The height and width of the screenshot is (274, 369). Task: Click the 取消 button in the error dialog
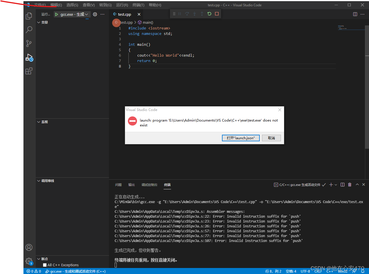pyautogui.click(x=271, y=138)
